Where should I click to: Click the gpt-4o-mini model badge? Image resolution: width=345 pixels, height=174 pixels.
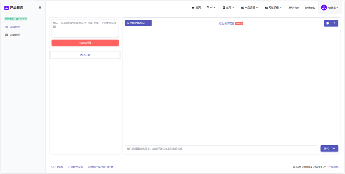click(x=16, y=19)
